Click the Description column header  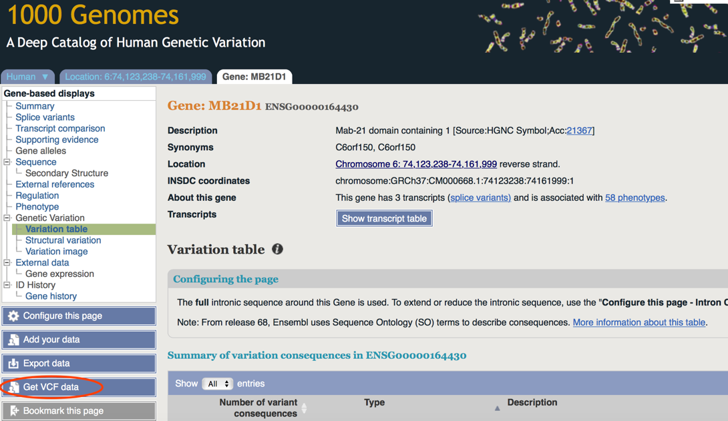pos(532,402)
